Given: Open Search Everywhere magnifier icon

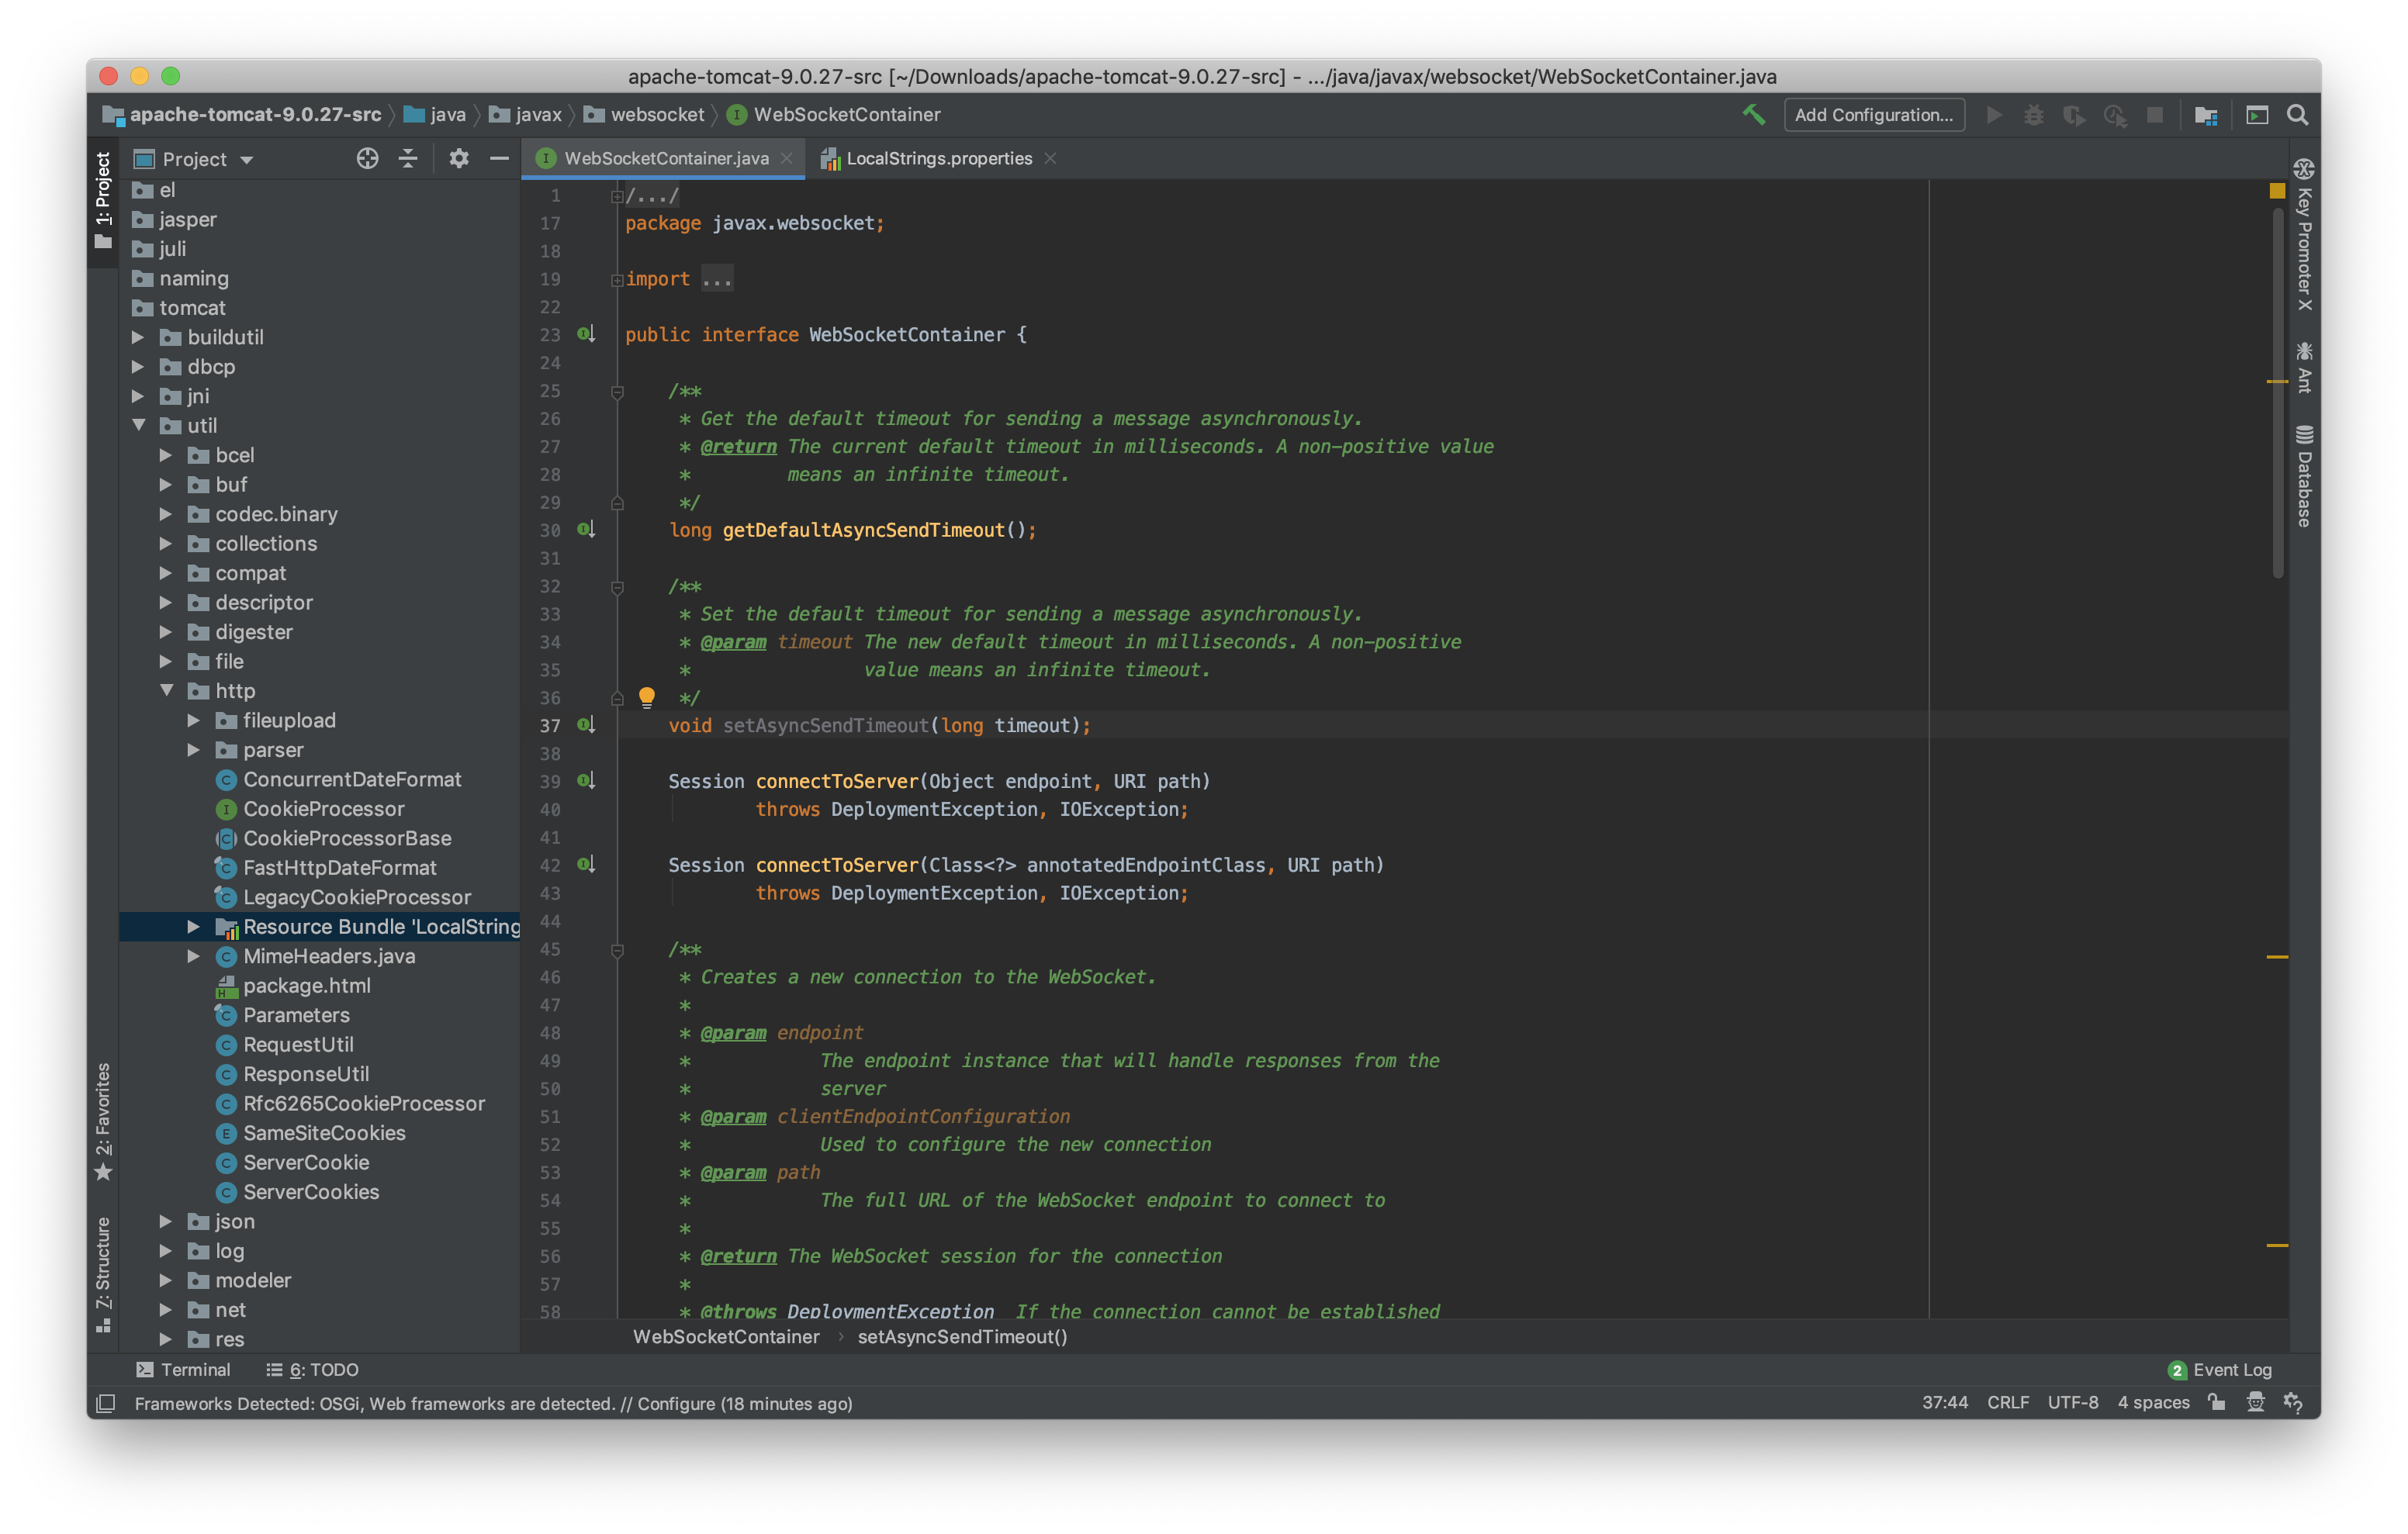Looking at the screenshot, I should [x=2297, y=115].
